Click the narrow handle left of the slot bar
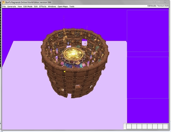171x132 pixels. (x=125, y=126)
